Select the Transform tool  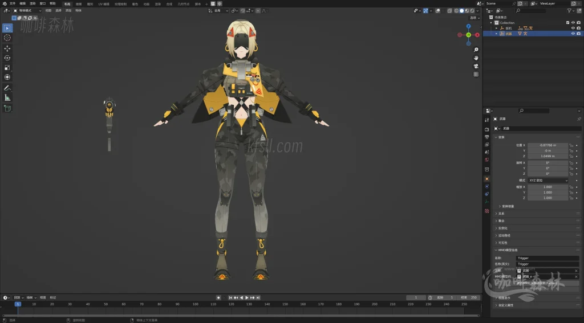click(x=7, y=77)
